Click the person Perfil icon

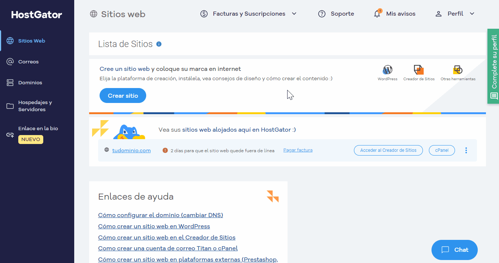(439, 14)
